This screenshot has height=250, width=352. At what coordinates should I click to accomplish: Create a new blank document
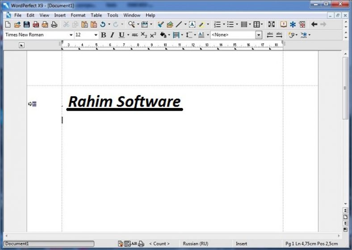8,24
